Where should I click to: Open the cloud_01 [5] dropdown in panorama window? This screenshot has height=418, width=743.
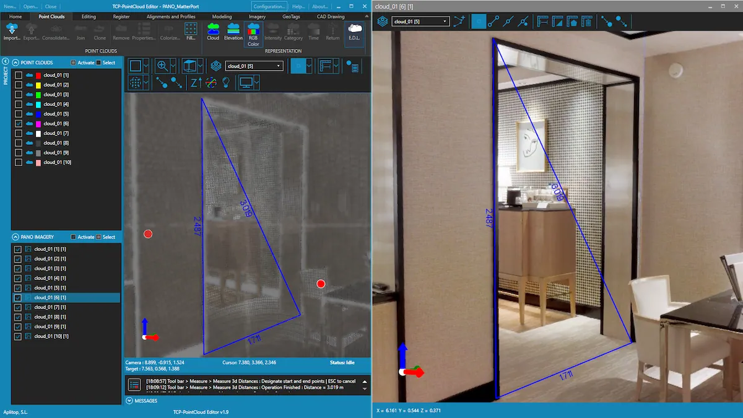(420, 21)
